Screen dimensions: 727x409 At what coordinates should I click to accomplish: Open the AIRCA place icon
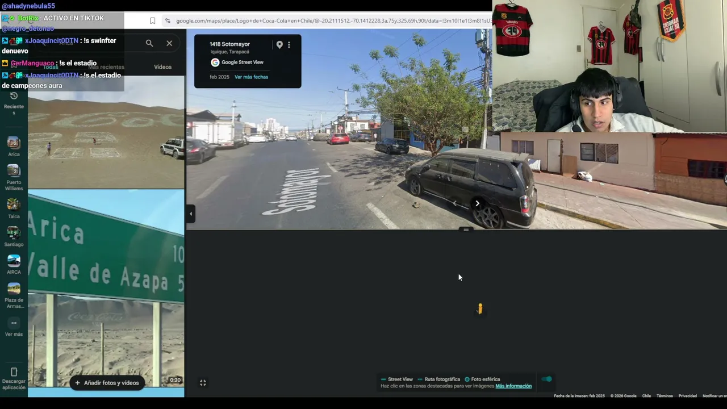14,260
